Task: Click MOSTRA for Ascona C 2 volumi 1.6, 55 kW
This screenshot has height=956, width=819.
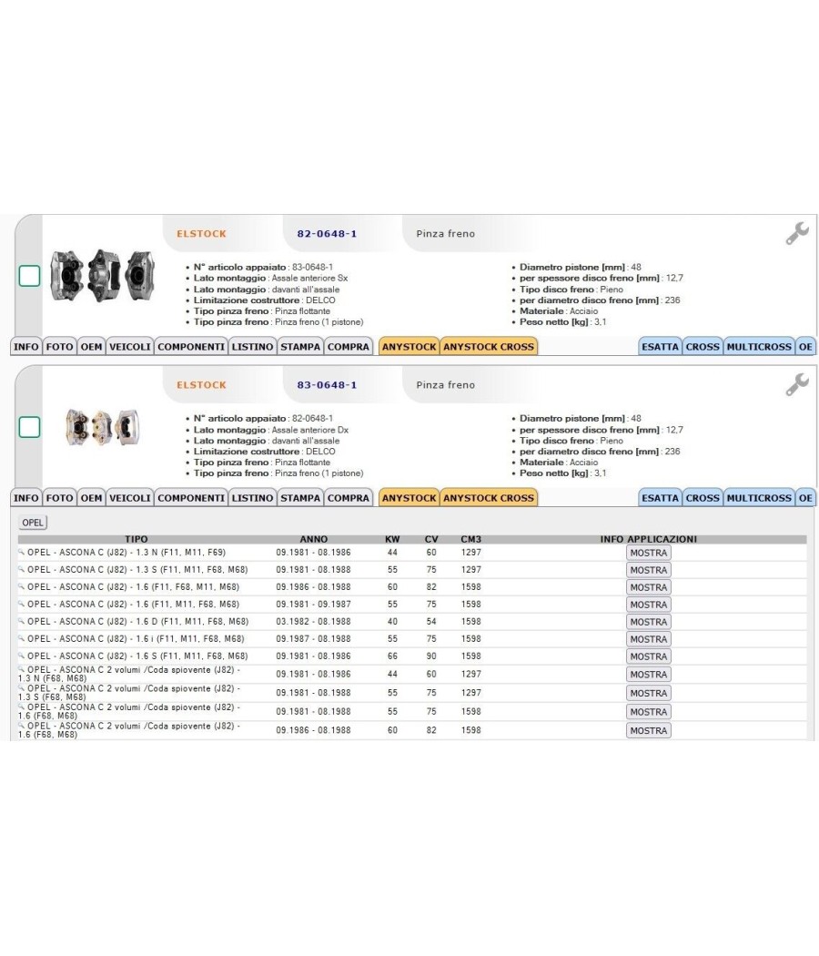Action: [x=648, y=711]
